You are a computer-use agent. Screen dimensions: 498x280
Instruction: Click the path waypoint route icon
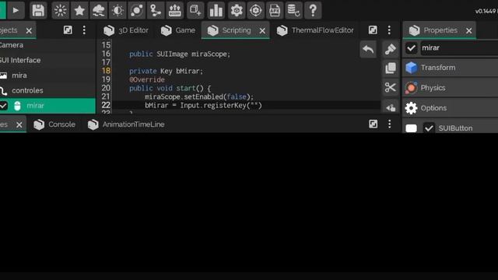[156, 10]
